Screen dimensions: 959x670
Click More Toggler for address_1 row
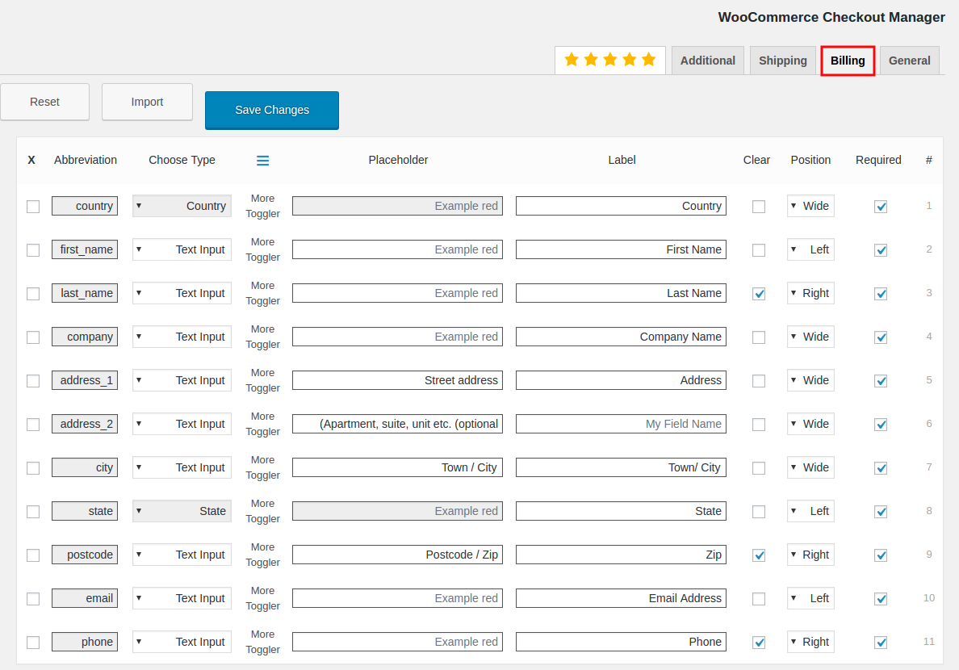click(x=262, y=380)
